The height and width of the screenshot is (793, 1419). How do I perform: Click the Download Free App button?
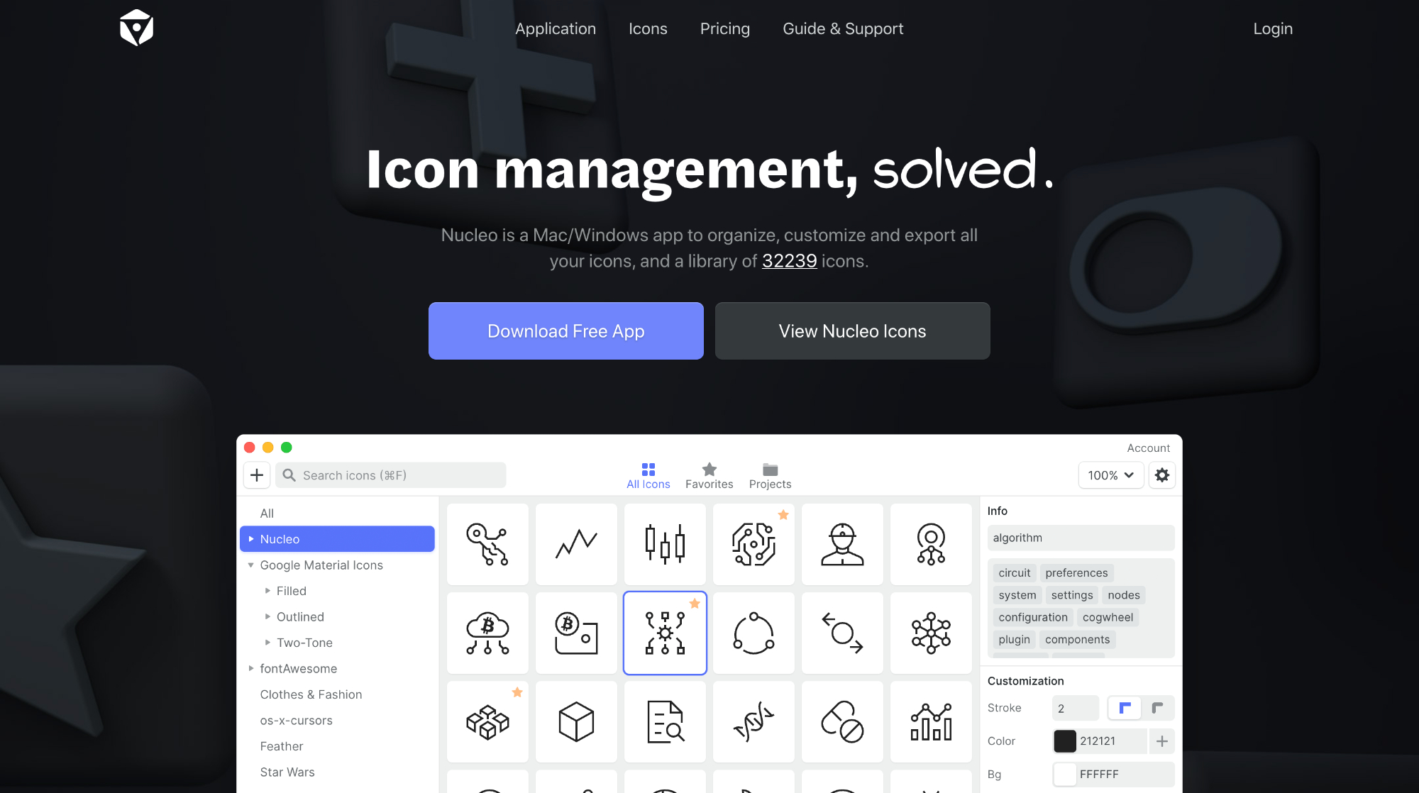click(566, 331)
